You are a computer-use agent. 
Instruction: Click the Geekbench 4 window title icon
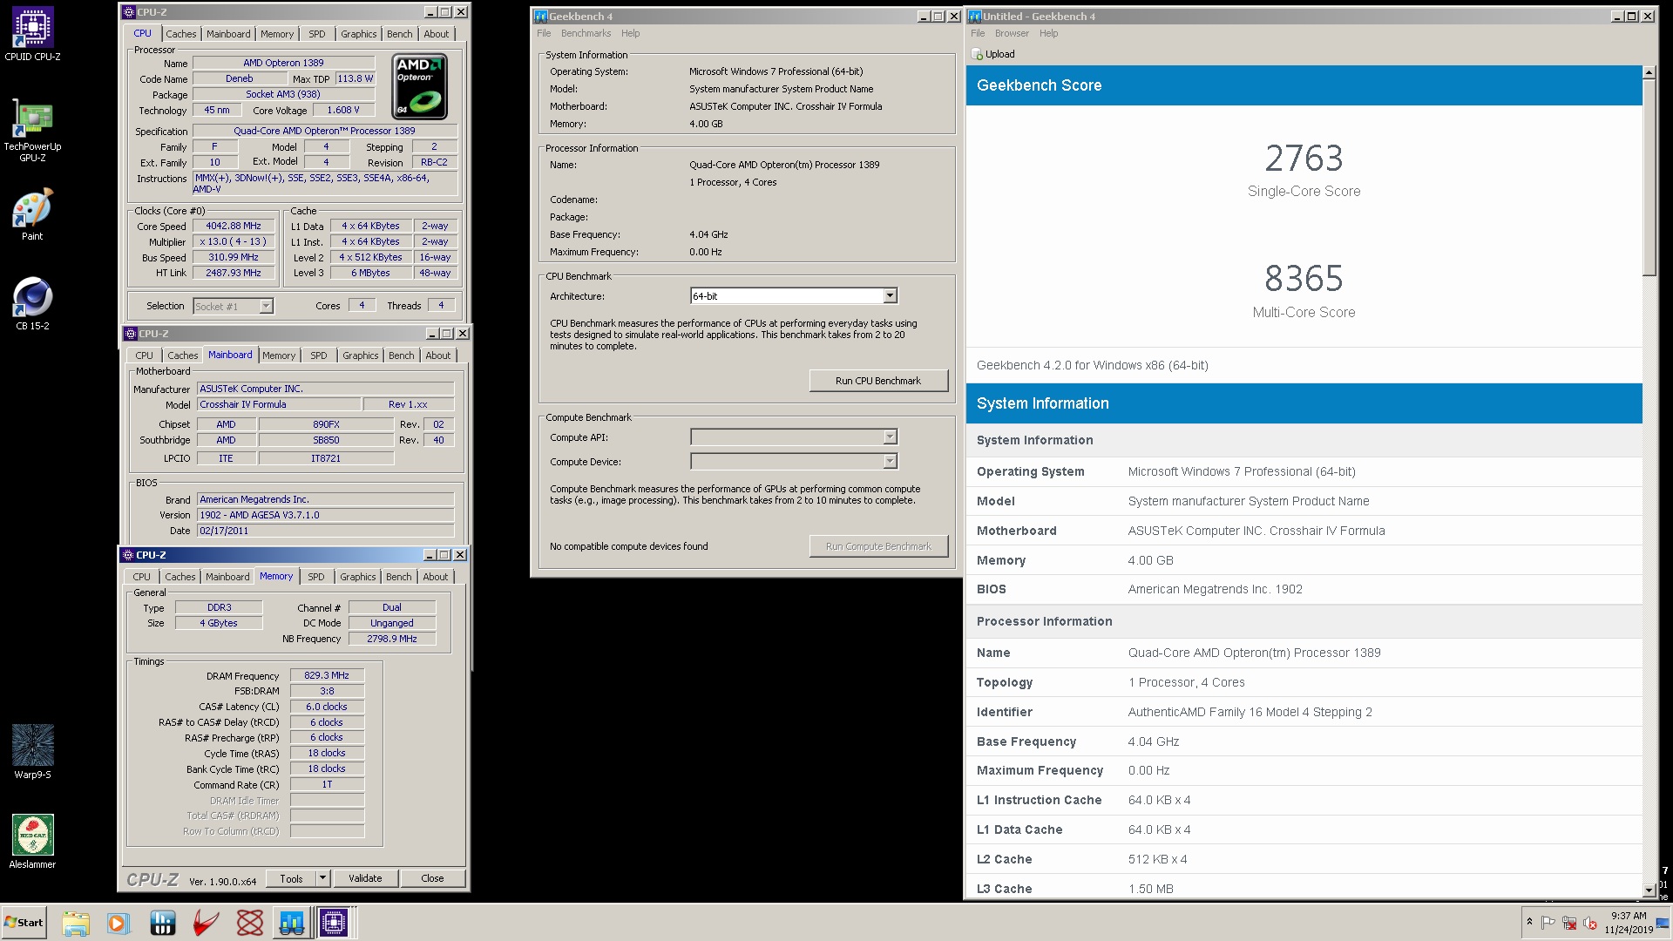click(x=540, y=17)
